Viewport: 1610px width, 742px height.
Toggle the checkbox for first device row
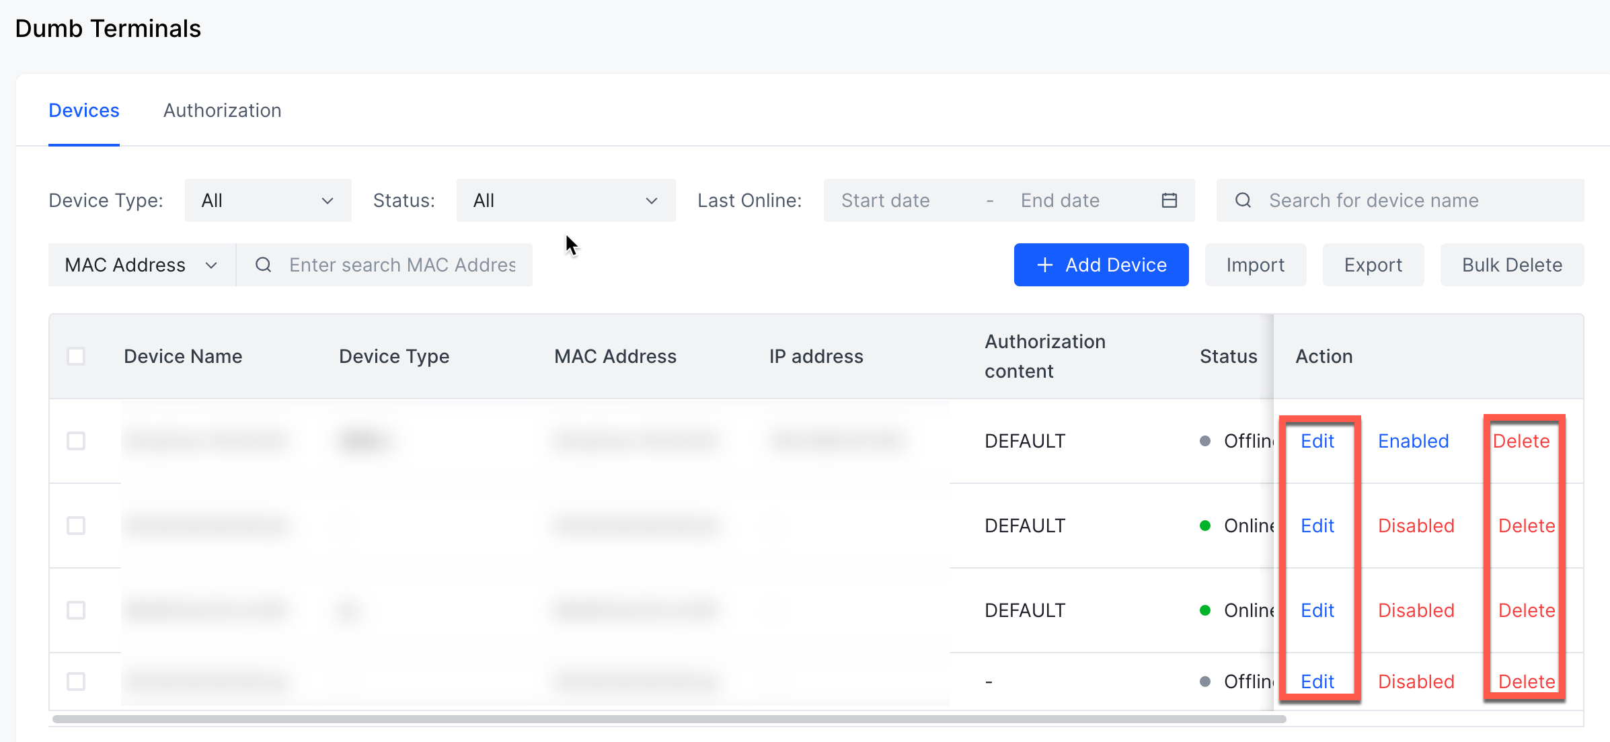(77, 440)
